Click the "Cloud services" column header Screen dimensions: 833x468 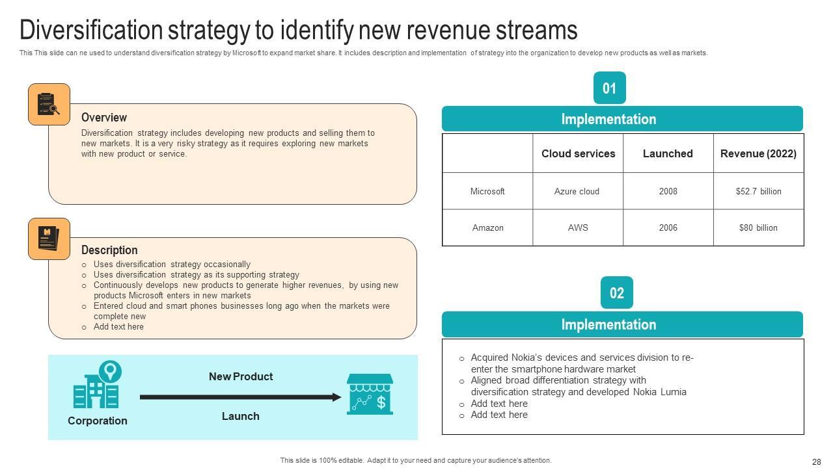coord(578,153)
